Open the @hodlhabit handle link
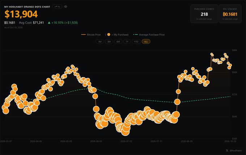This screenshot has height=155, width=246. 236,151
